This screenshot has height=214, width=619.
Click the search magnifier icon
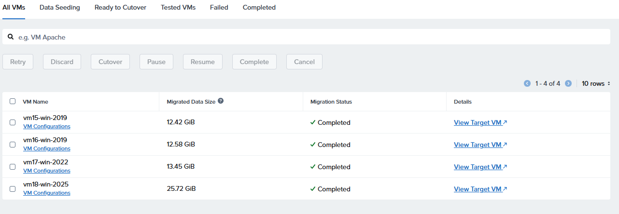[x=11, y=37]
